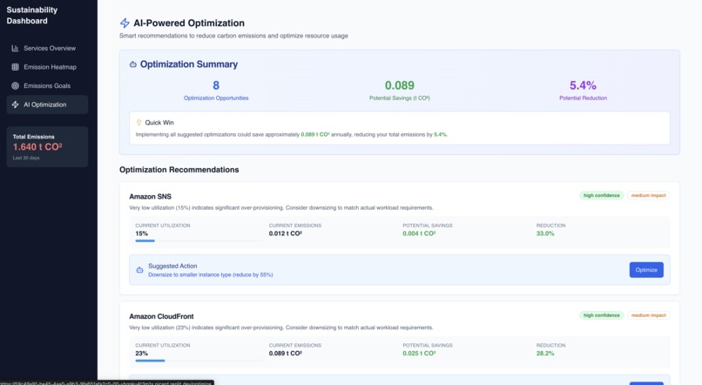Click the robot icon next to Optimization Summary
Image resolution: width=702 pixels, height=385 pixels.
tap(133, 64)
